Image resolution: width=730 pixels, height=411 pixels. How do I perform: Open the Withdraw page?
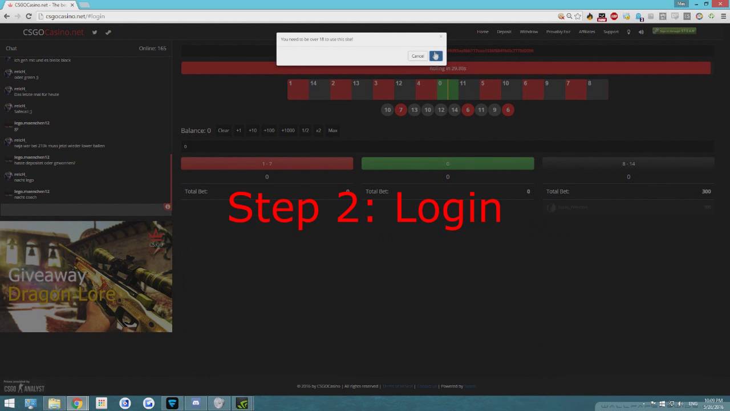[x=529, y=32]
